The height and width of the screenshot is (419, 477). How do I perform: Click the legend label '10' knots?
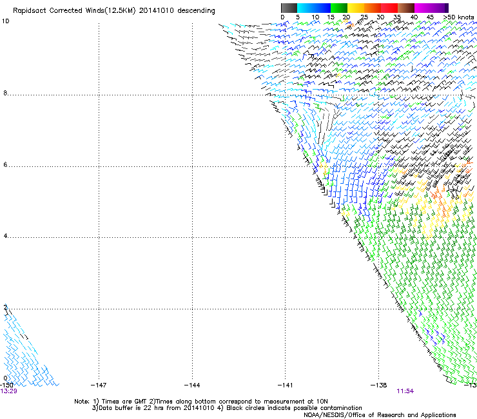[x=315, y=17]
